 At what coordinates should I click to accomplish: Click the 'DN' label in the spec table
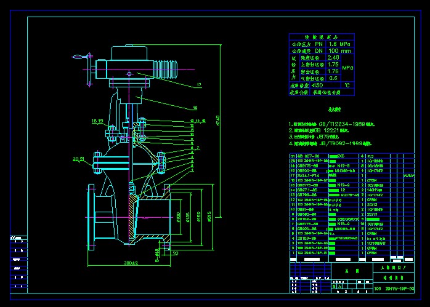tap(318, 51)
